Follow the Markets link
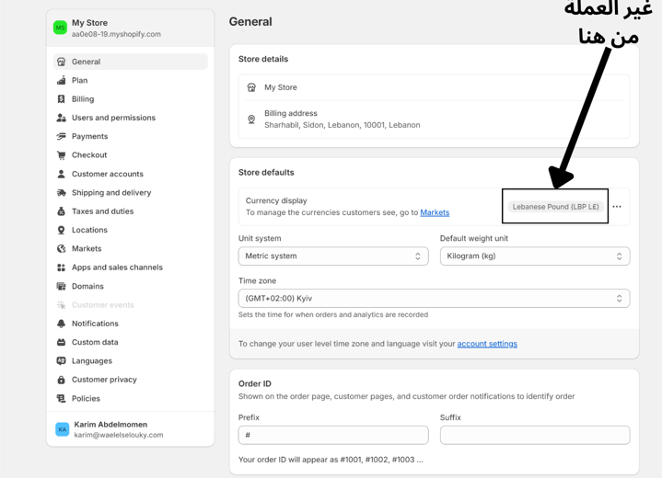 [x=435, y=213]
